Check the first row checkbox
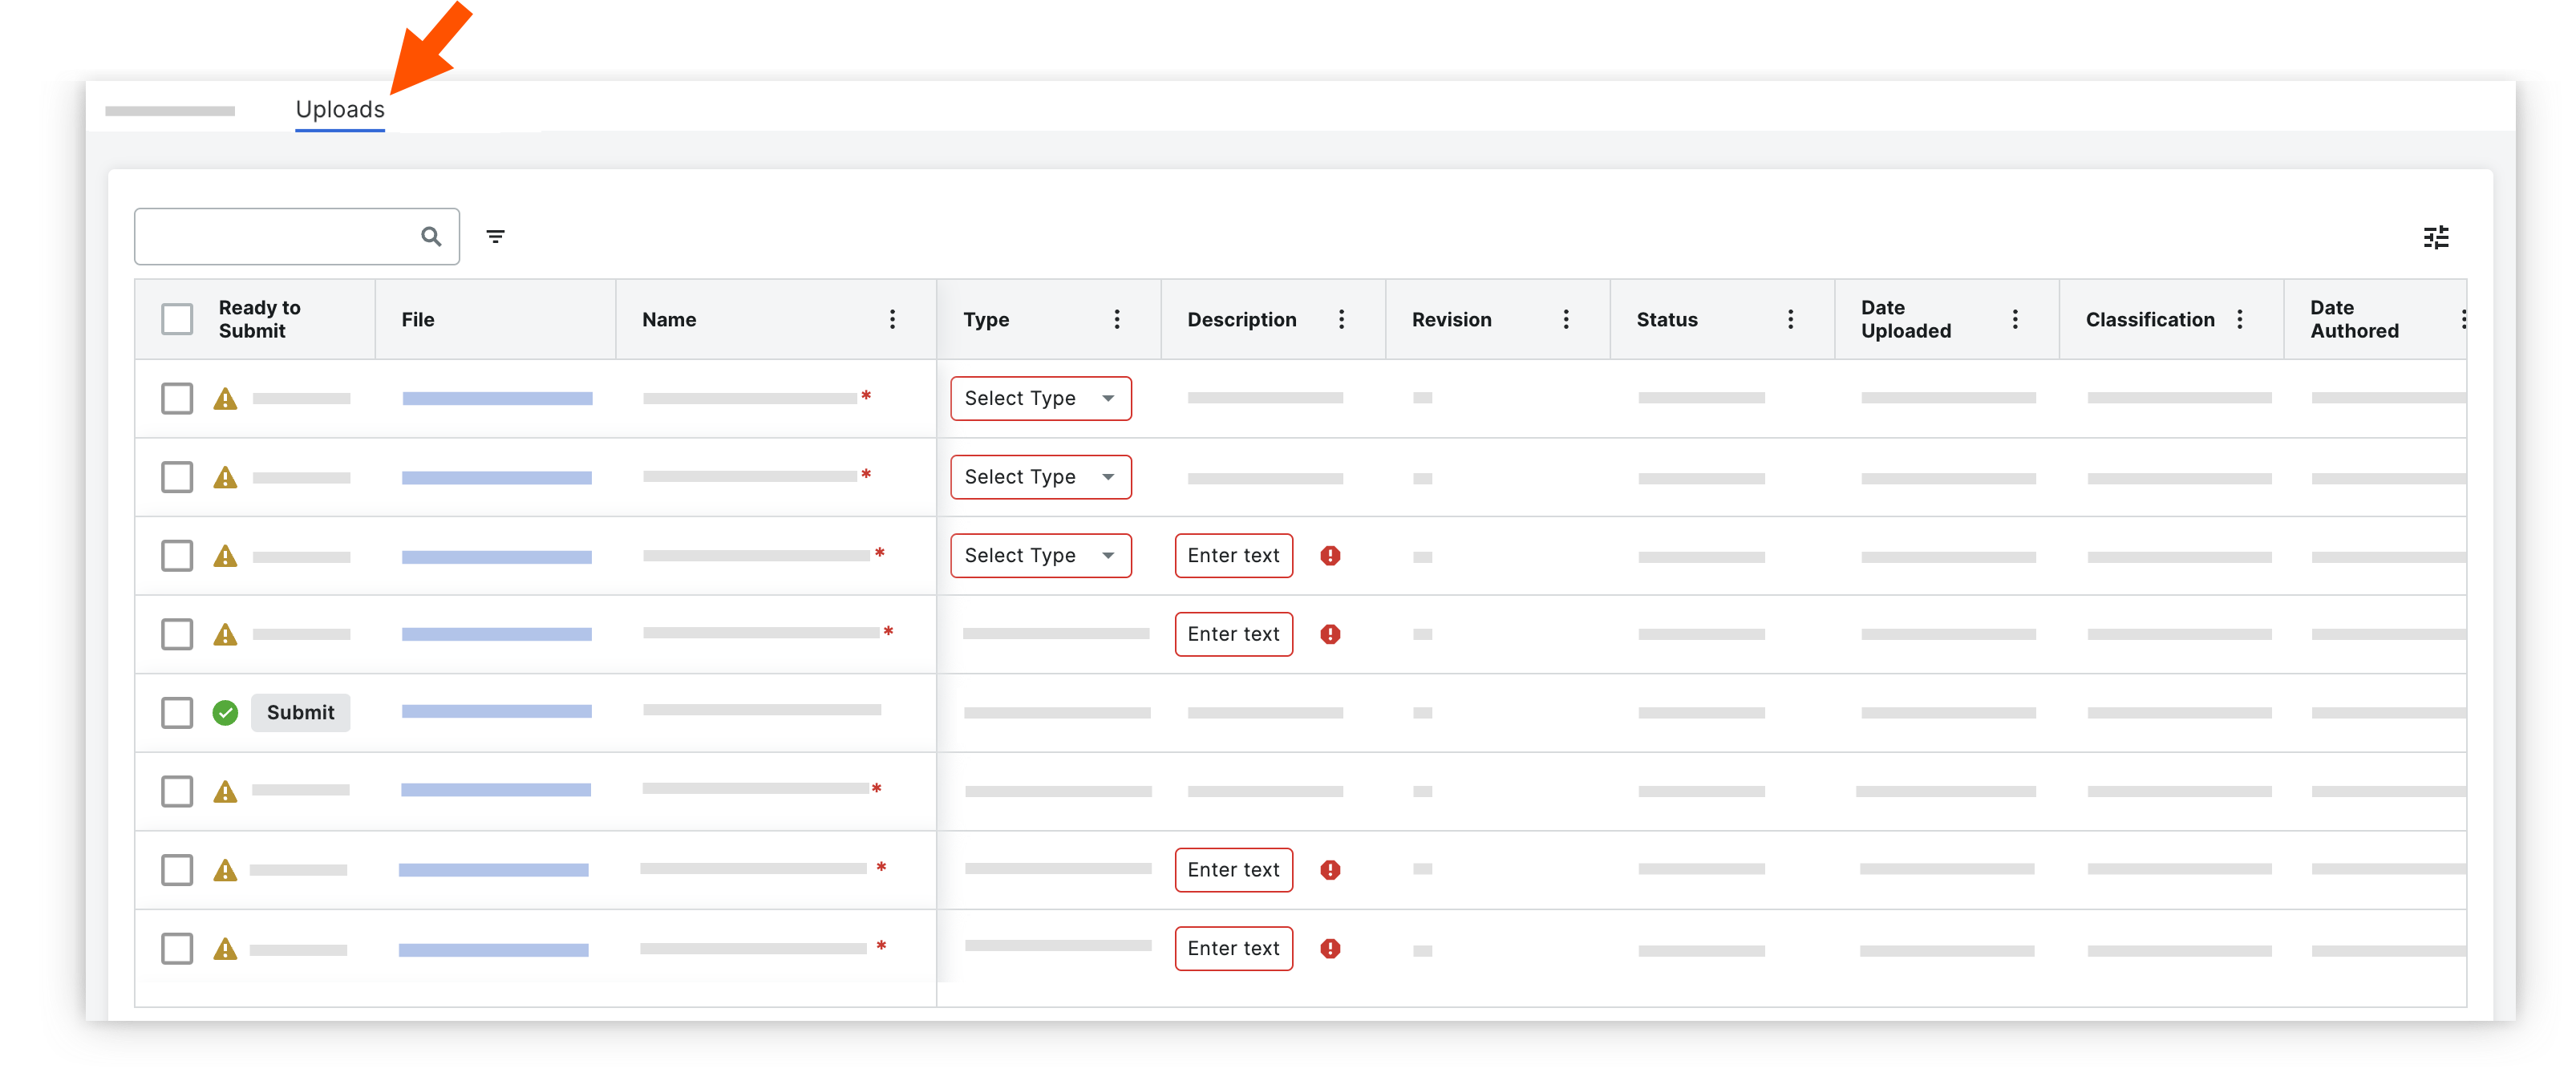2576x1081 pixels. (x=177, y=399)
